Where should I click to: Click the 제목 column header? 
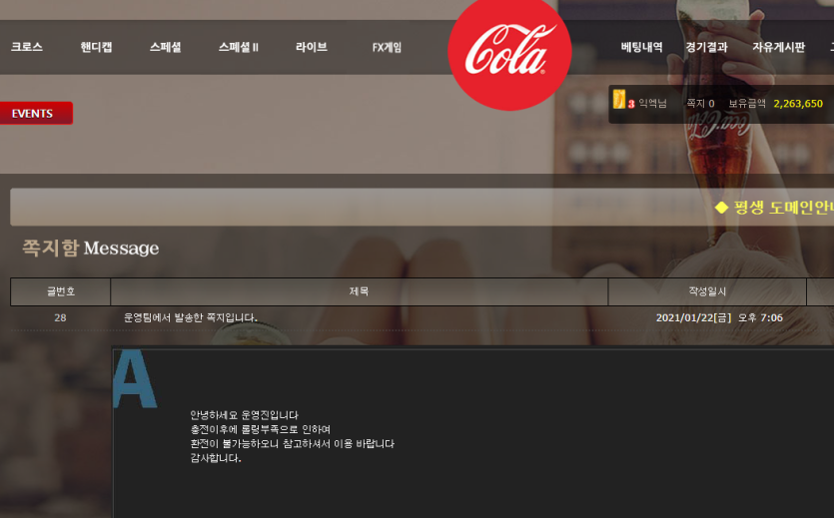(359, 291)
